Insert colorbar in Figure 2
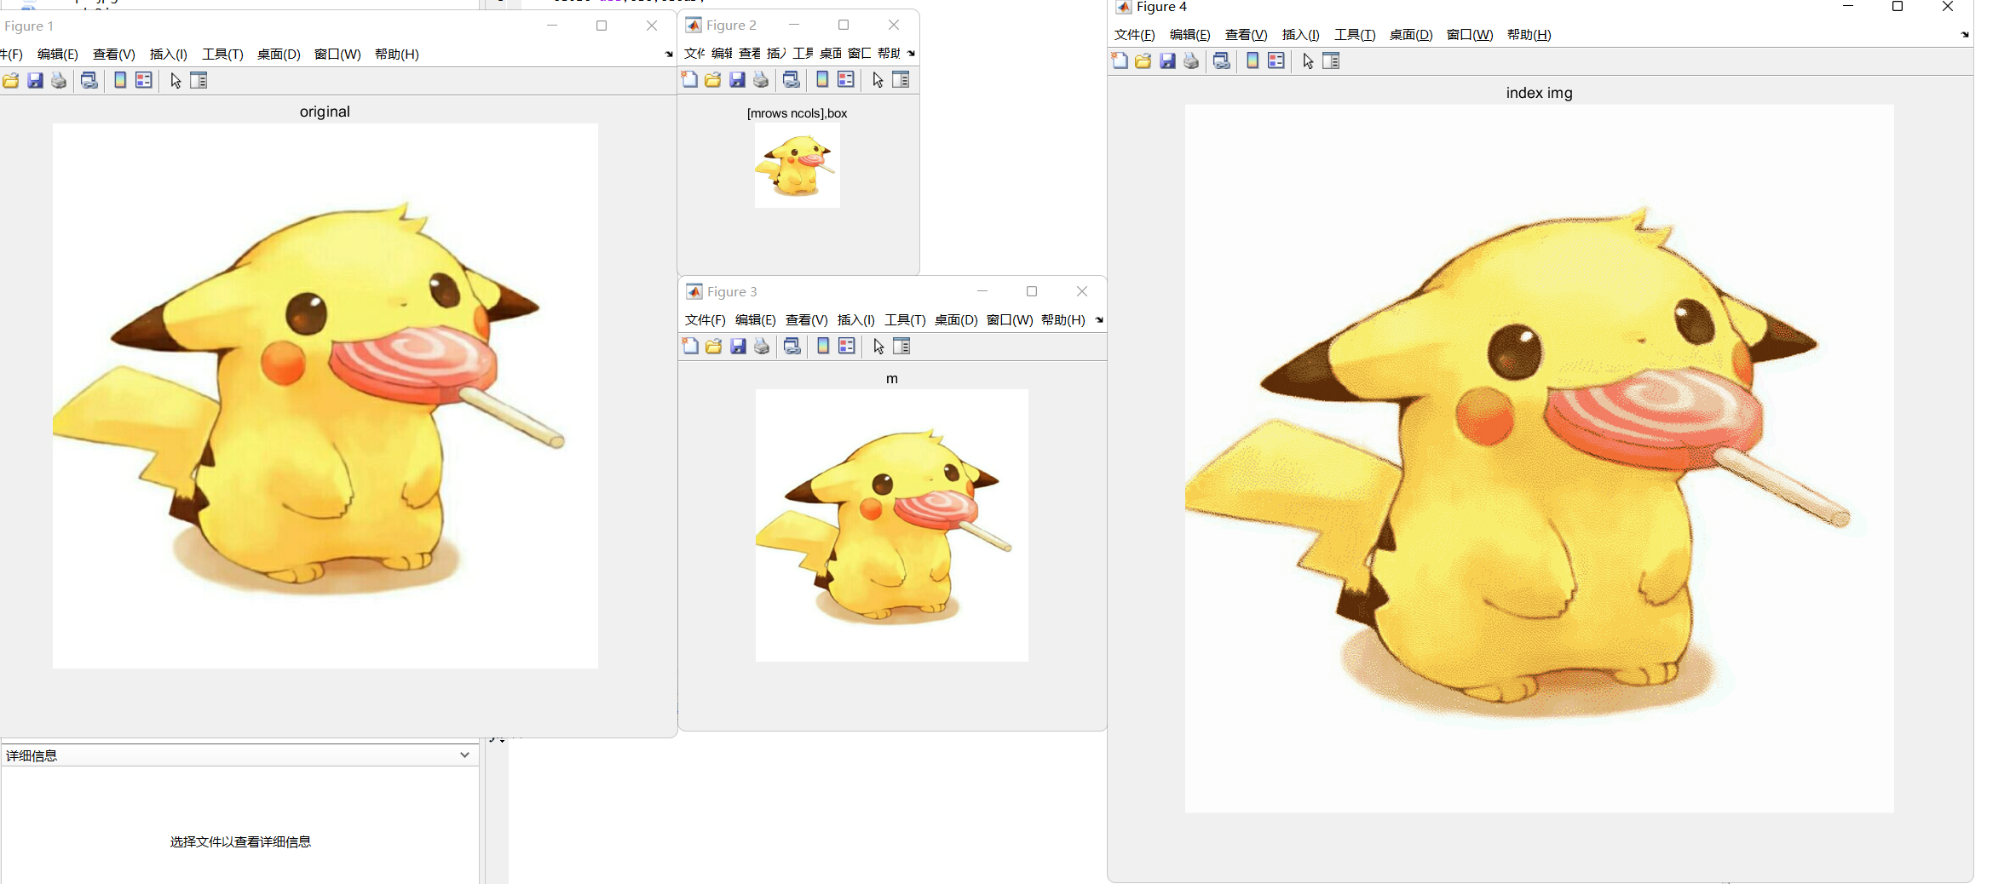Screen dimensions: 2010x884 pyautogui.click(x=822, y=80)
